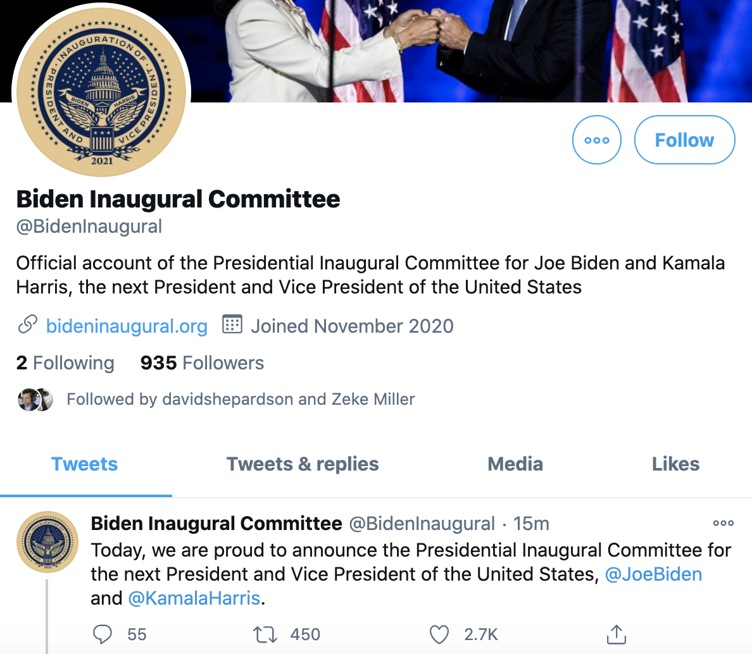
Task: Follow the Biden Inaugural Committee account
Action: coord(684,140)
